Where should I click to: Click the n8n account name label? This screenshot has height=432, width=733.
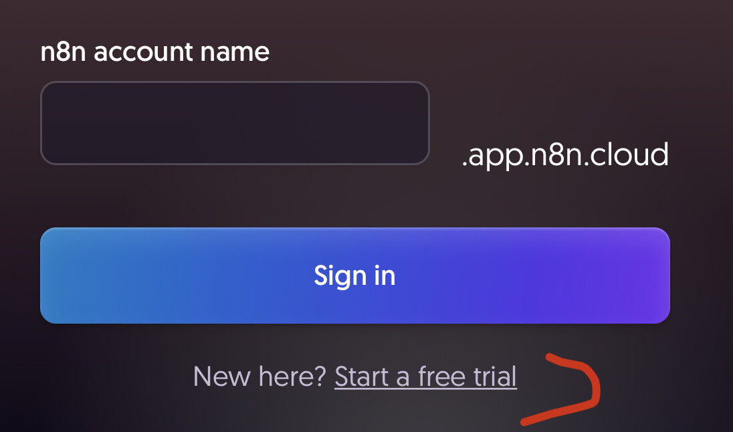[154, 51]
